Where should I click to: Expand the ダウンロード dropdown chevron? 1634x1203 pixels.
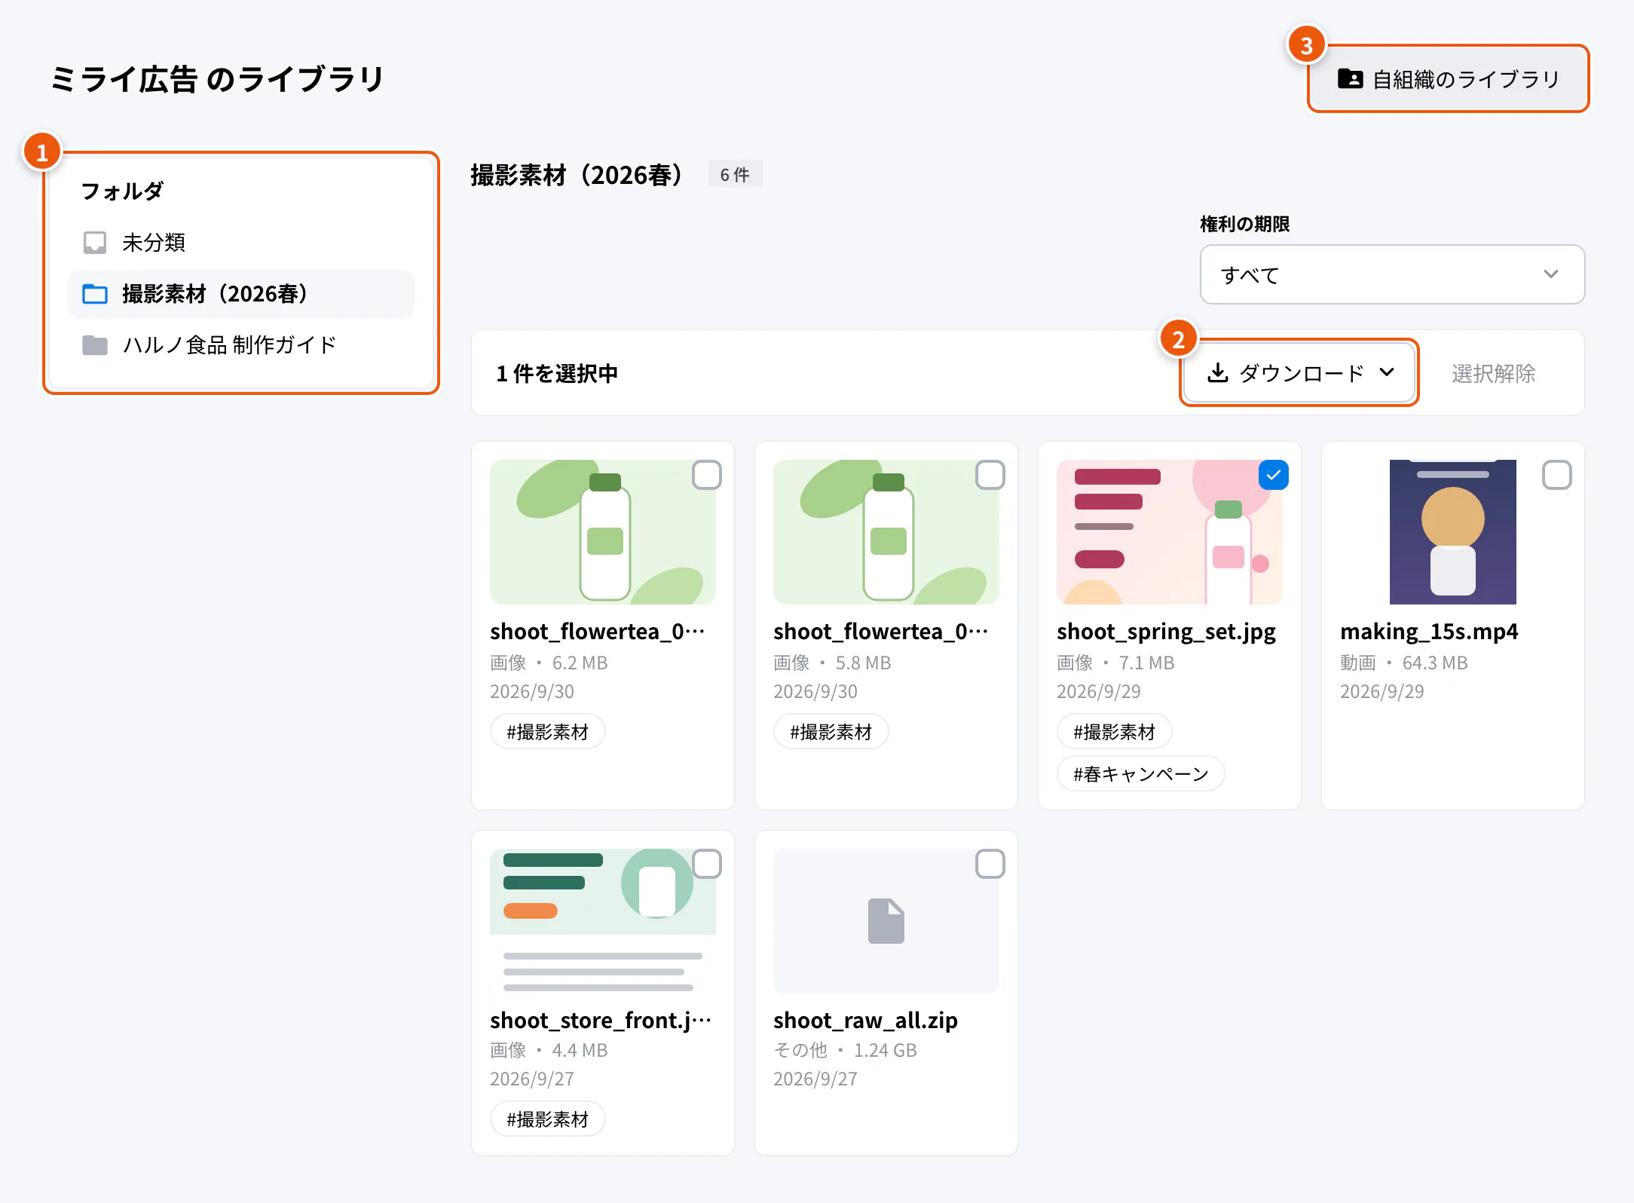[1387, 372]
